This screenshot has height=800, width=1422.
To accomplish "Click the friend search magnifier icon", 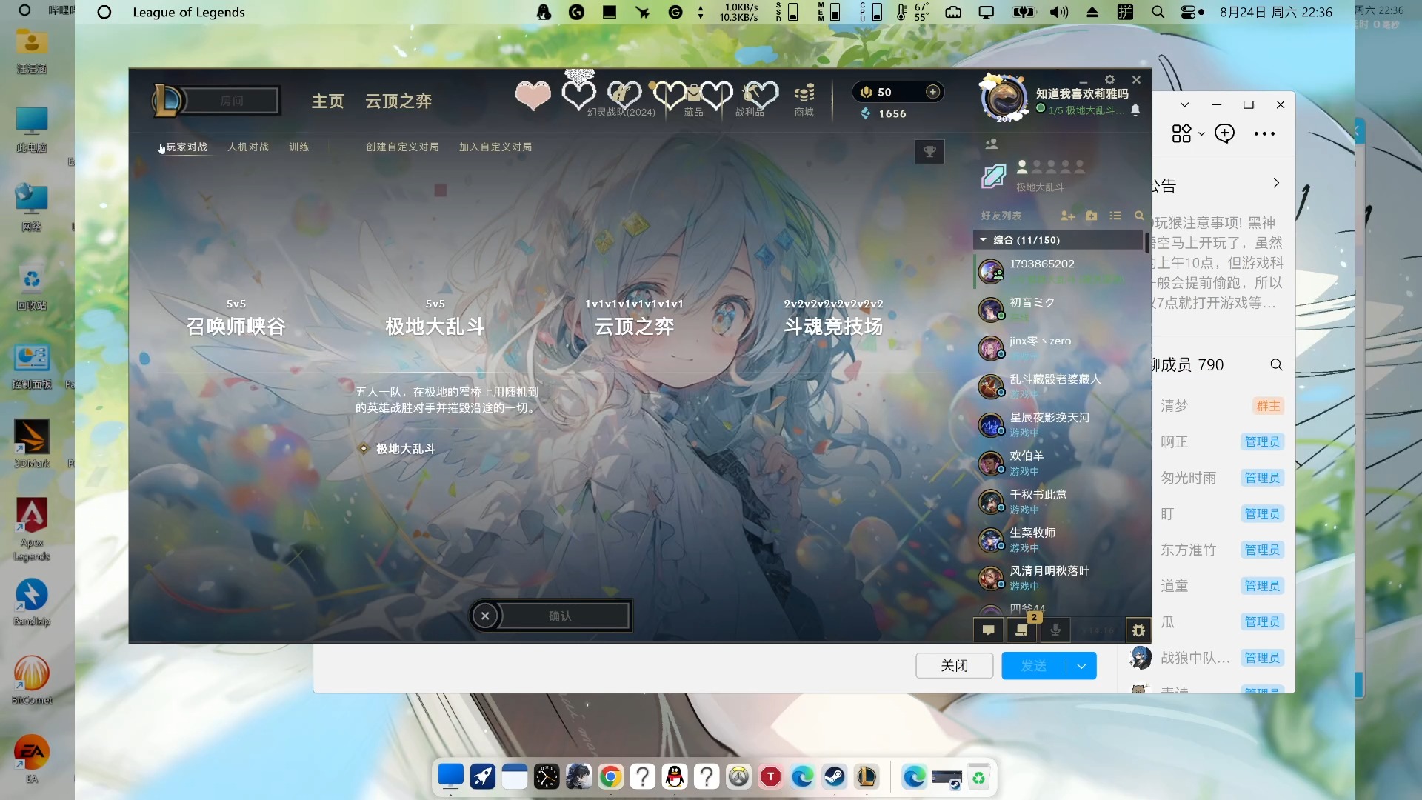I will coord(1139,216).
